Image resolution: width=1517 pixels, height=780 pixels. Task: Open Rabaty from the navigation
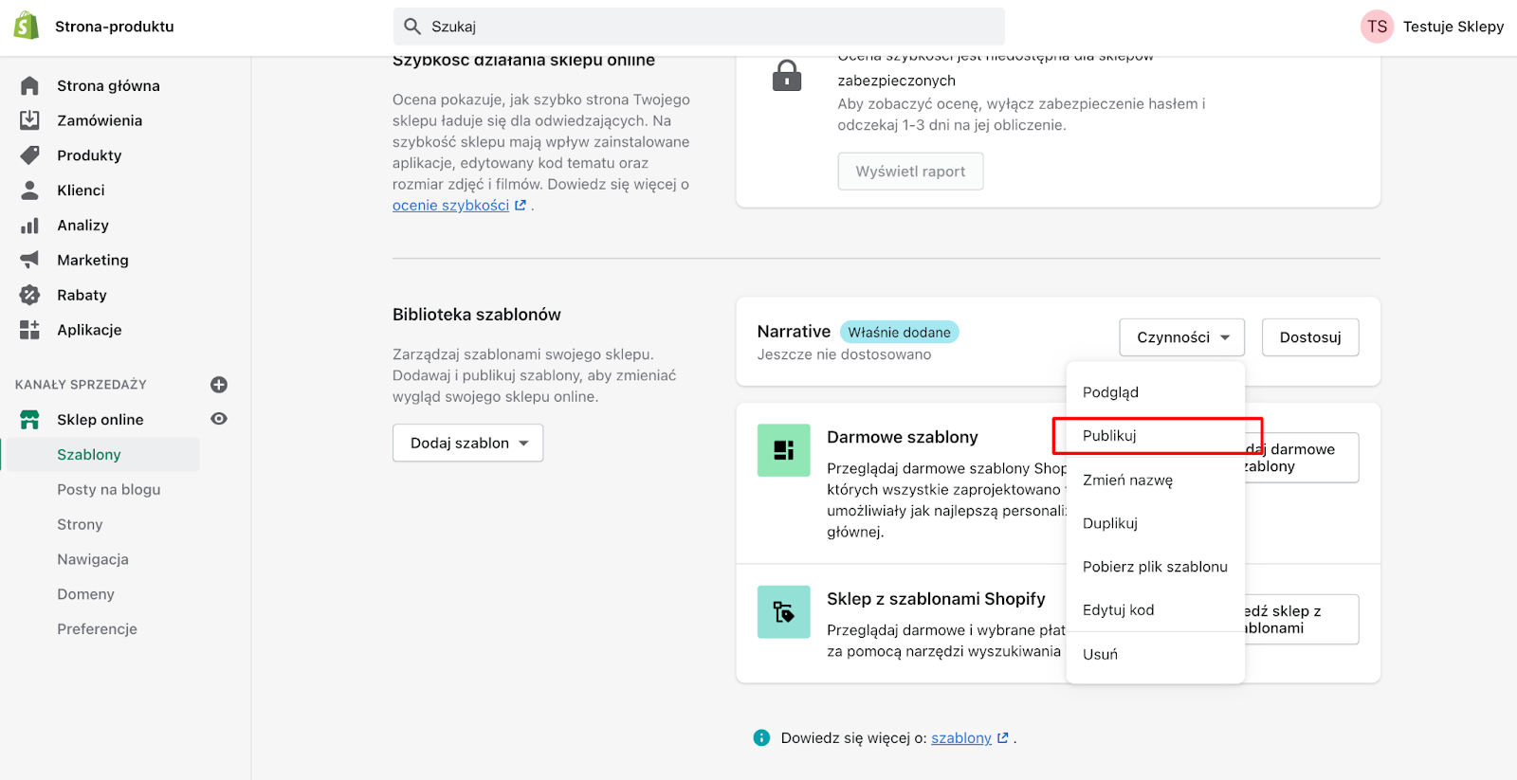[82, 294]
